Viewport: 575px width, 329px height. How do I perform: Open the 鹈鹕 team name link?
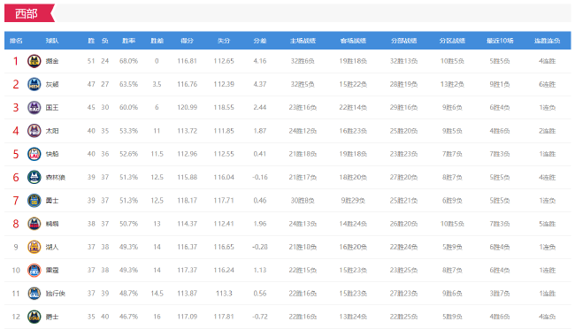coord(52,224)
